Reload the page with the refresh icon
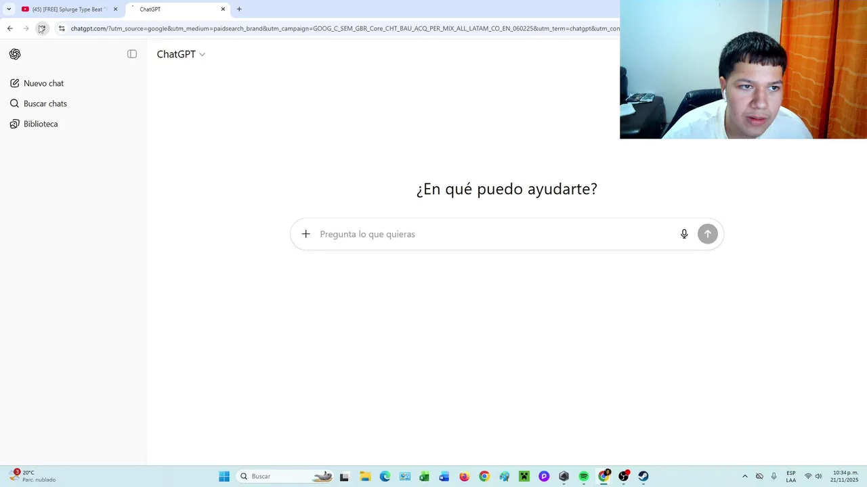The image size is (867, 487). [x=41, y=28]
